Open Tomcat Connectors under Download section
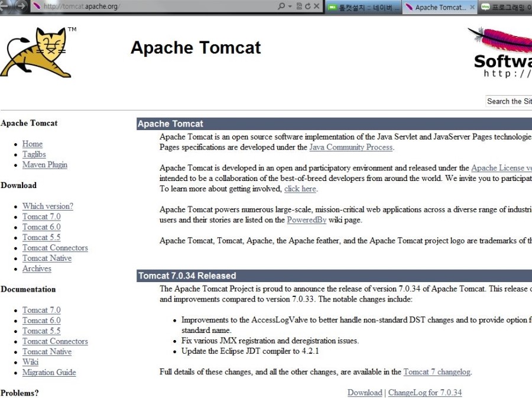The width and height of the screenshot is (532, 398). [55, 248]
